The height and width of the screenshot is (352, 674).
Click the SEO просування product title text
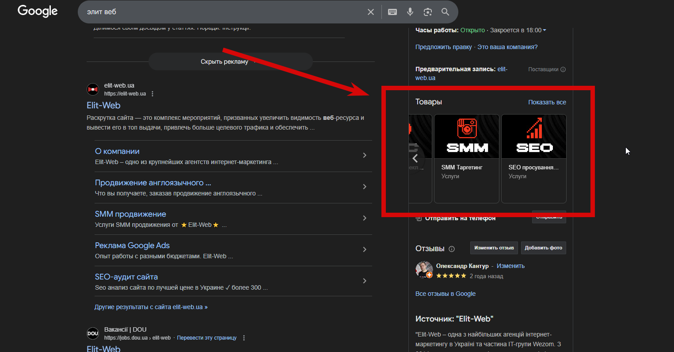click(x=533, y=167)
